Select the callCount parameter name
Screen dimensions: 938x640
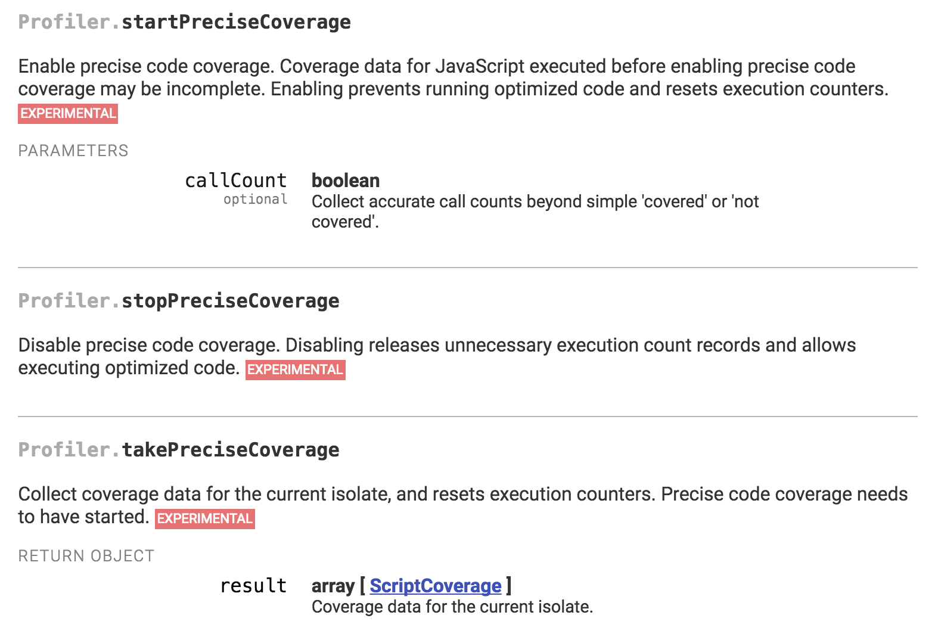tap(236, 181)
